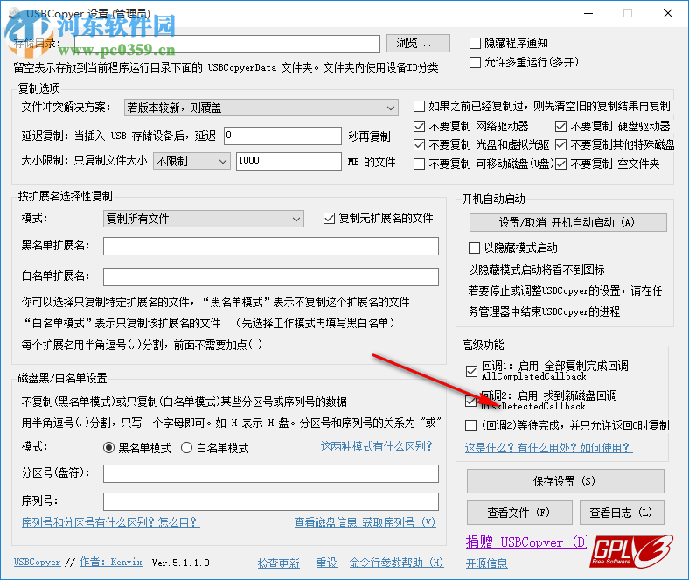Click 检查更新 link

tap(279, 563)
